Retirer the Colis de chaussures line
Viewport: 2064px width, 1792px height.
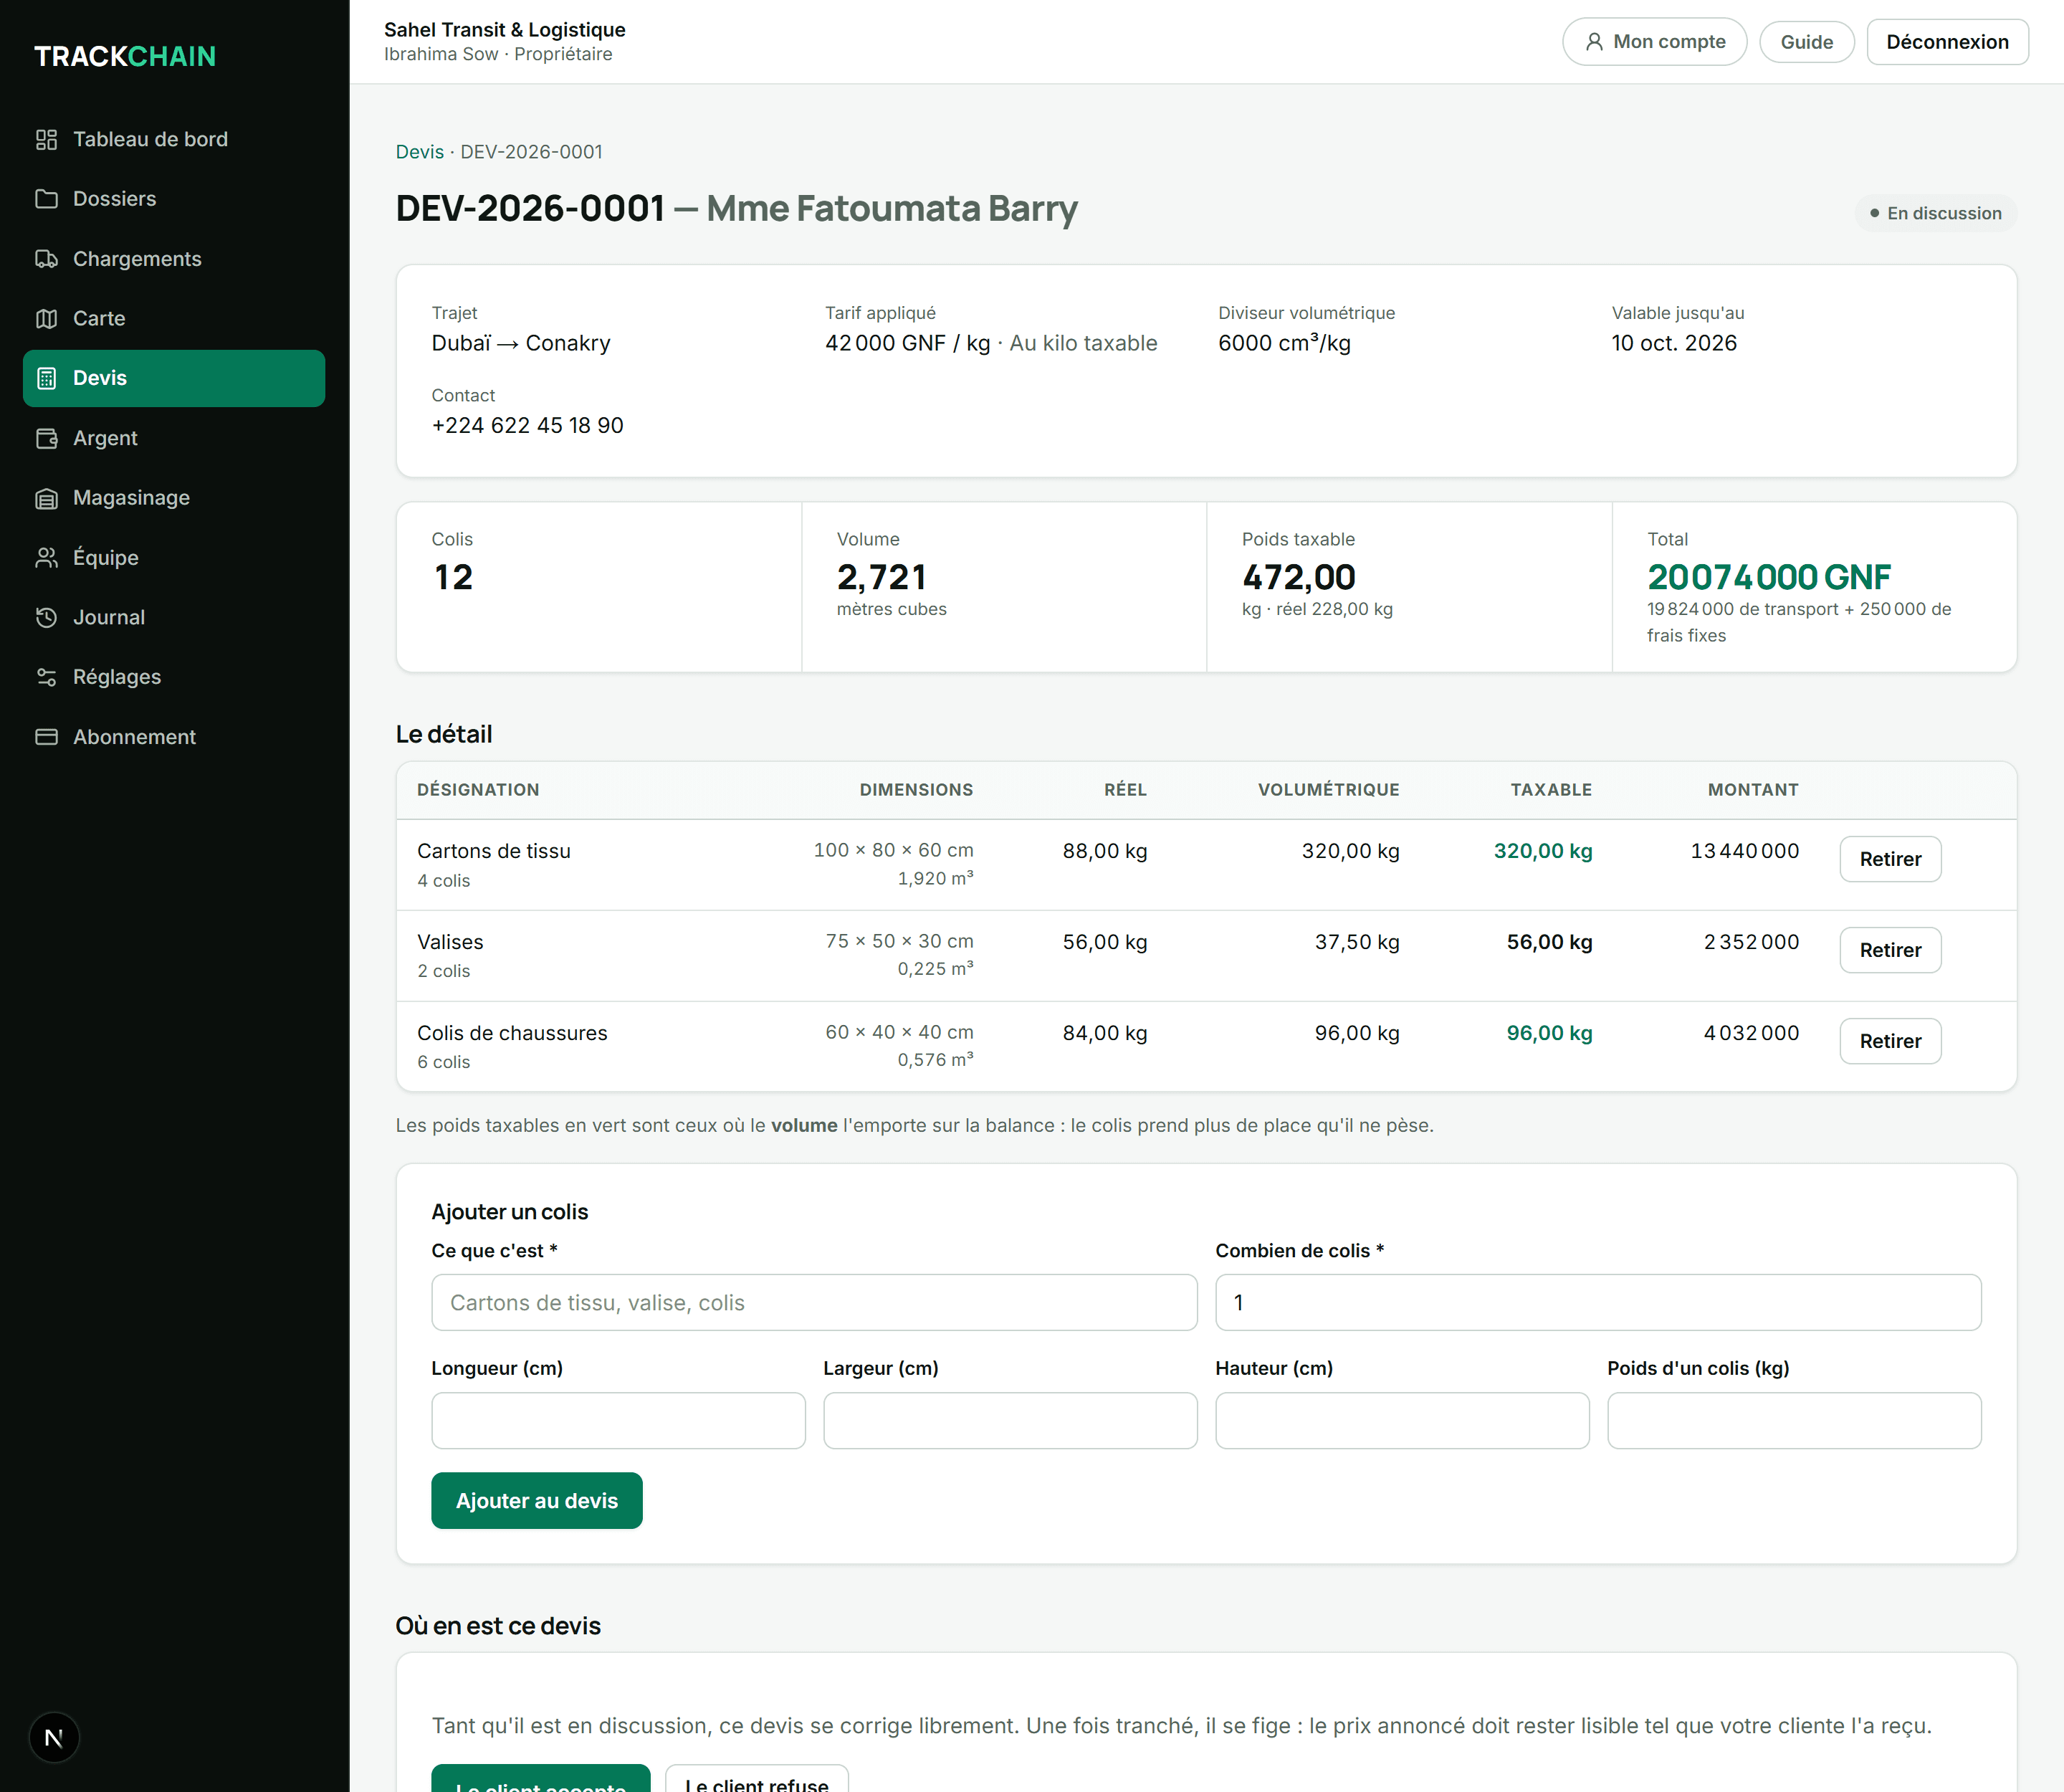[x=1890, y=1041]
